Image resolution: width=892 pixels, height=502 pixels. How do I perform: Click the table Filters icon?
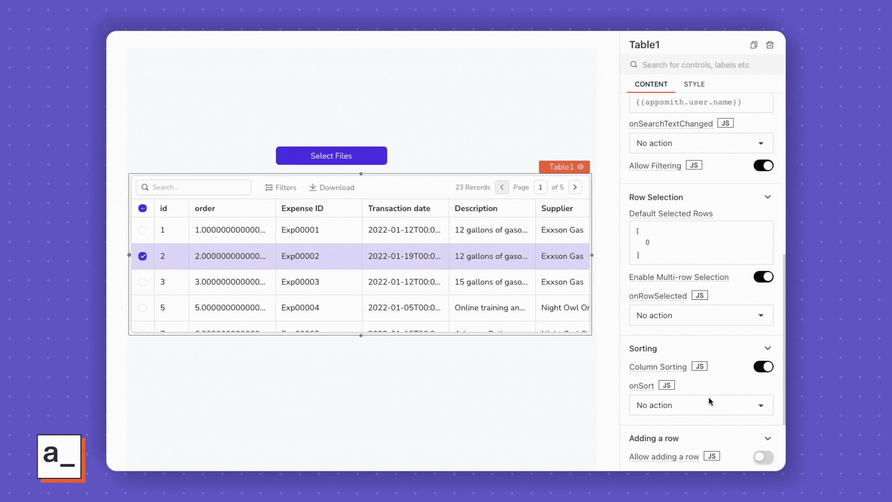(x=269, y=187)
